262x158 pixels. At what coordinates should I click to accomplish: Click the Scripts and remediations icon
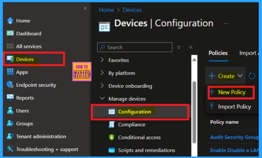112,150
